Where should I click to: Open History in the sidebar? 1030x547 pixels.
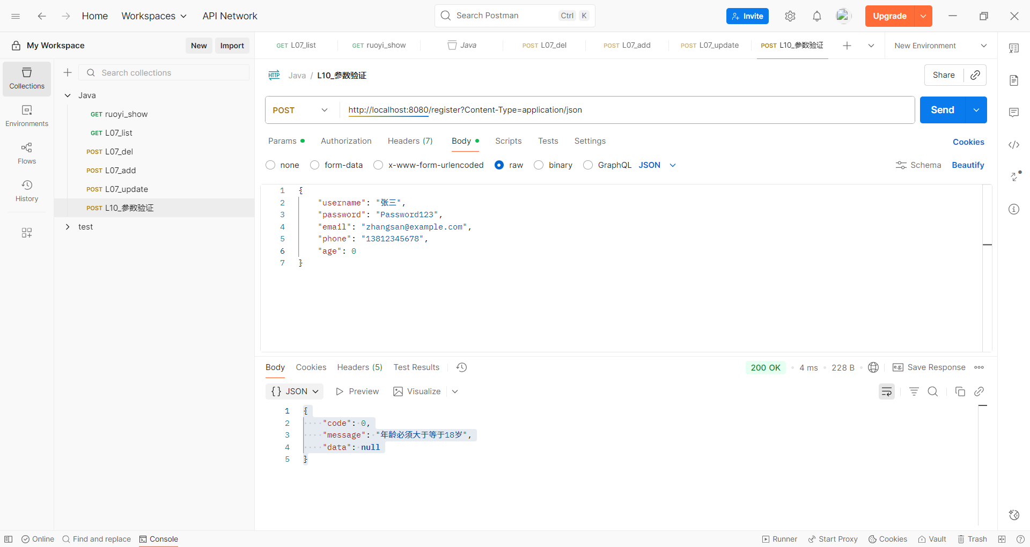tap(27, 191)
